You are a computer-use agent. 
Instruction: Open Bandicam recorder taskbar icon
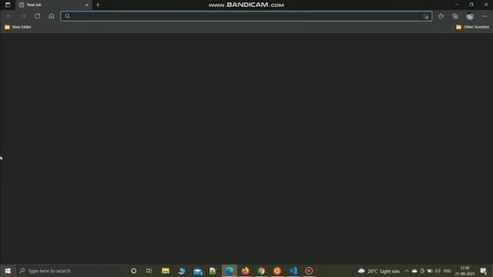pos(309,271)
